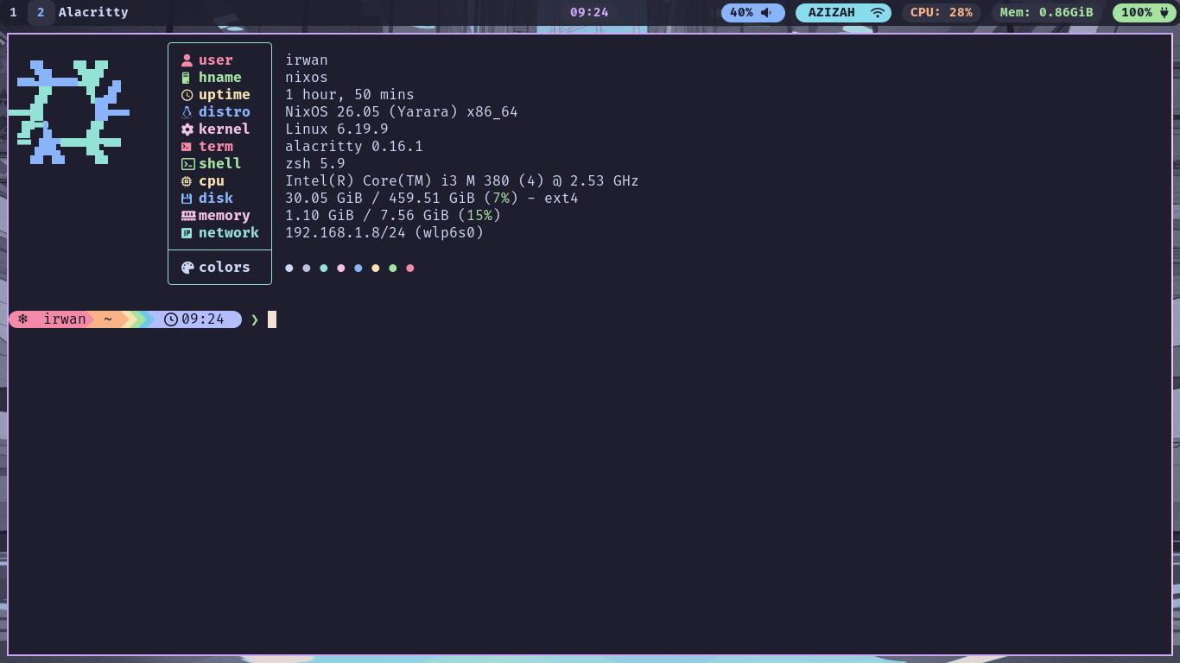Click the CPU: 28% status module
The image size is (1180, 663).
coord(941,13)
